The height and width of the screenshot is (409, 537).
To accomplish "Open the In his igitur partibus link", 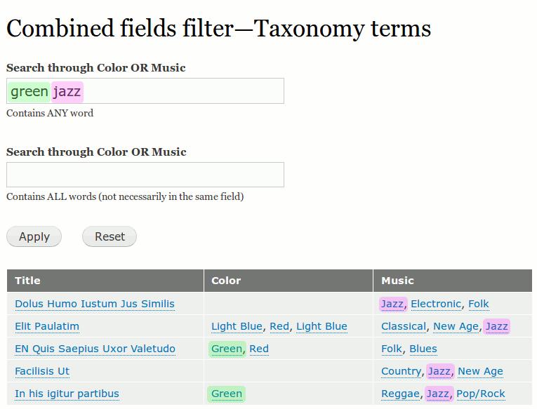I will point(67,394).
